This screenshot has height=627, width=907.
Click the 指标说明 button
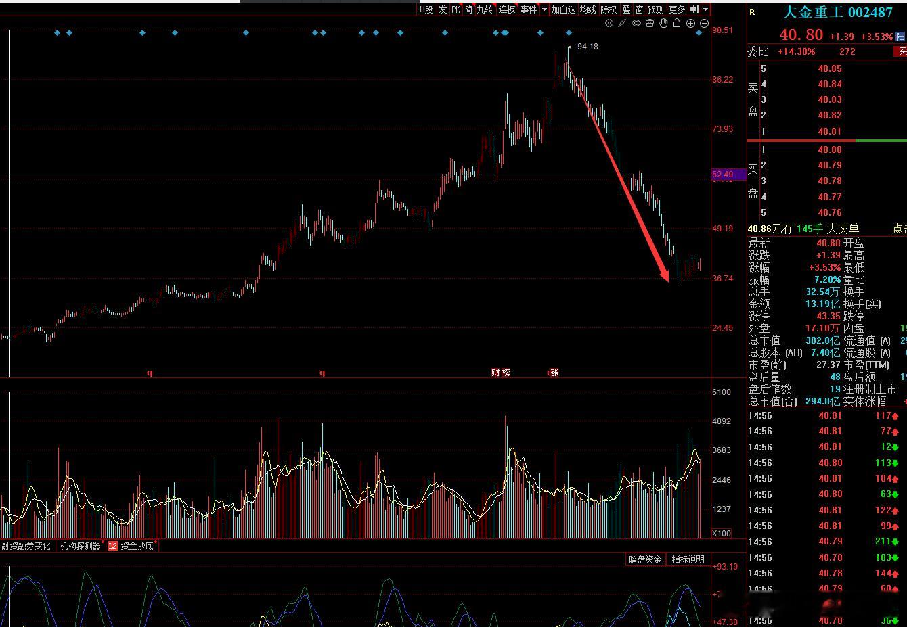click(688, 559)
